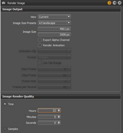
Task: Click the Image Size Presets label
Action: point(25,23)
